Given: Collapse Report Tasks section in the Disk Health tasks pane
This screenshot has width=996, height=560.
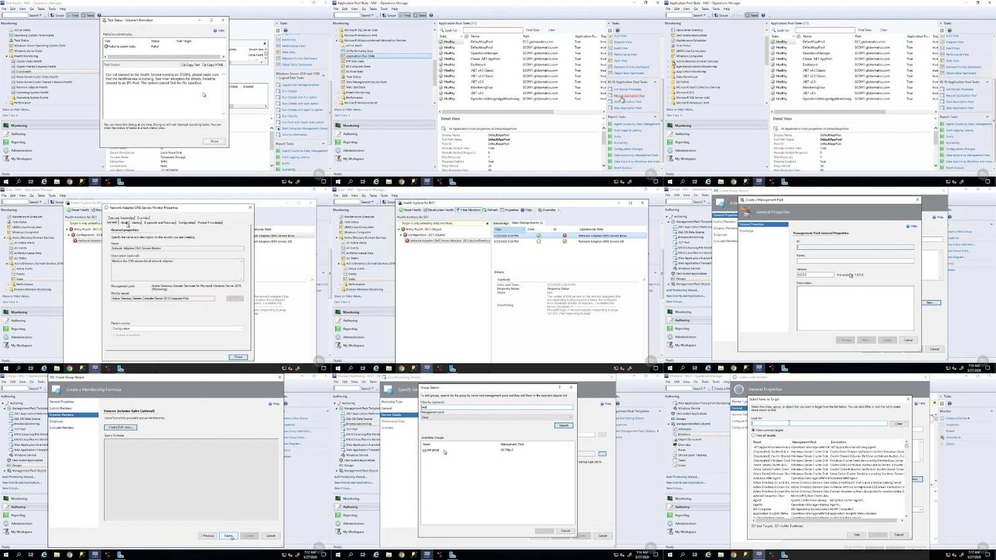Looking at the screenshot, I should point(322,144).
